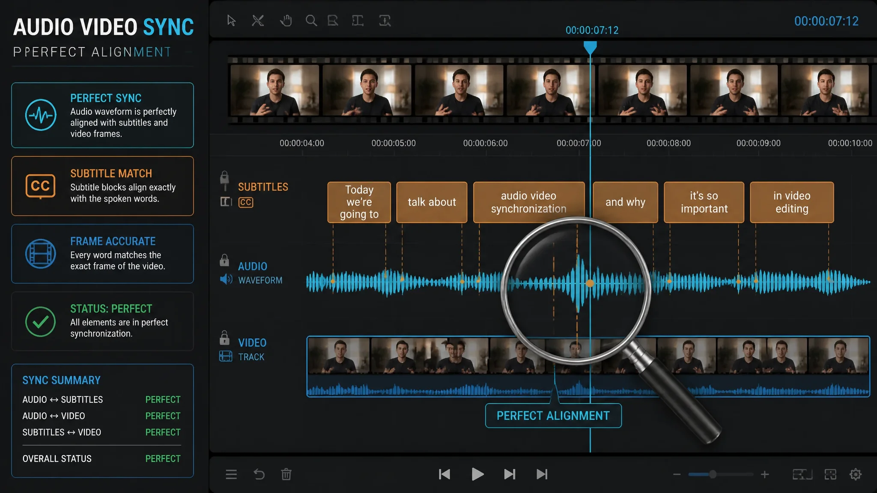This screenshot has height=493, width=877.
Task: Click the Status Perfect checkmark icon
Action: tap(41, 321)
